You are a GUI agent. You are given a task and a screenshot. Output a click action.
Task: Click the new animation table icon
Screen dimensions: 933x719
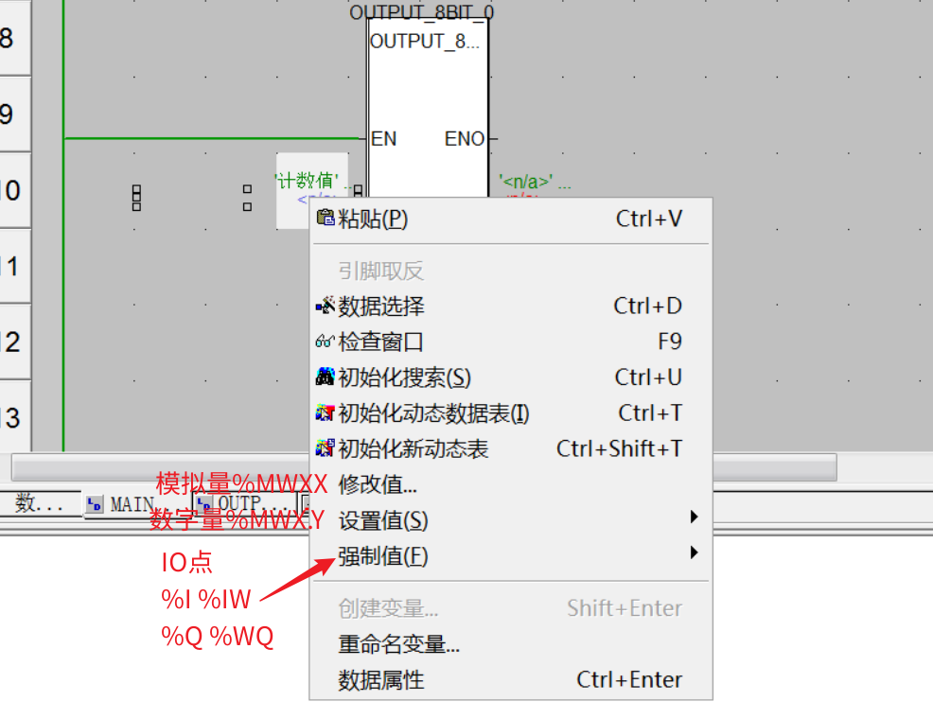click(x=325, y=447)
